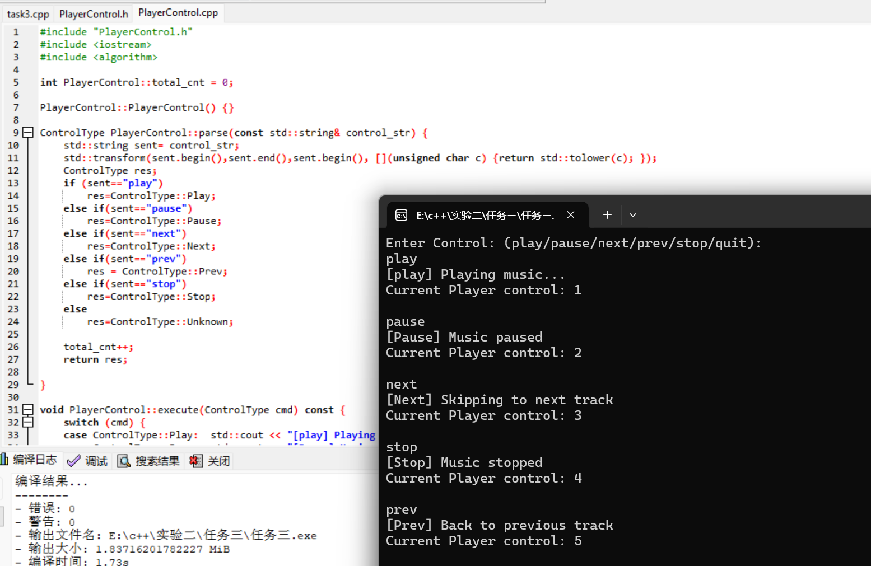Click the string "pause" on line 15
871x566 pixels.
166,208
